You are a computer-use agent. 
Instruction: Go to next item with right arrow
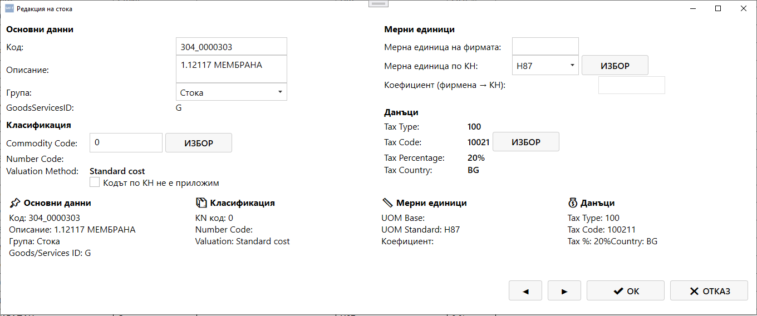pos(564,290)
